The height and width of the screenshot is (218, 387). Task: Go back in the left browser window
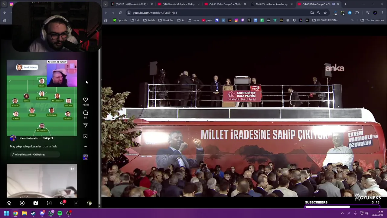pos(5,13)
